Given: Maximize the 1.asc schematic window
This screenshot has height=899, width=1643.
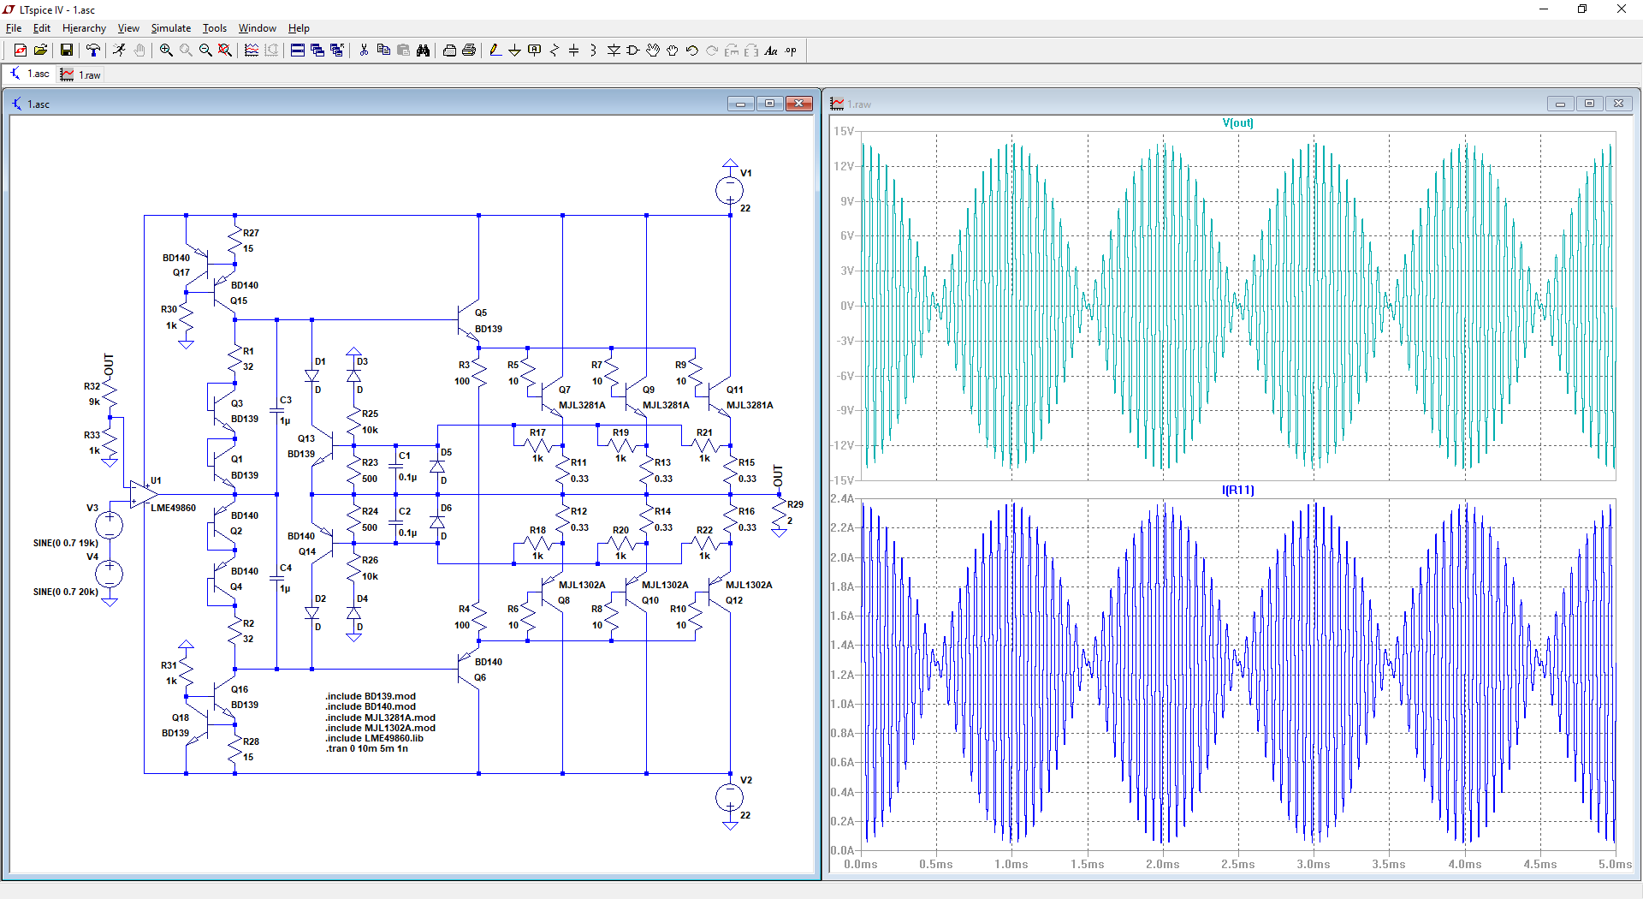Looking at the screenshot, I should click(x=770, y=104).
